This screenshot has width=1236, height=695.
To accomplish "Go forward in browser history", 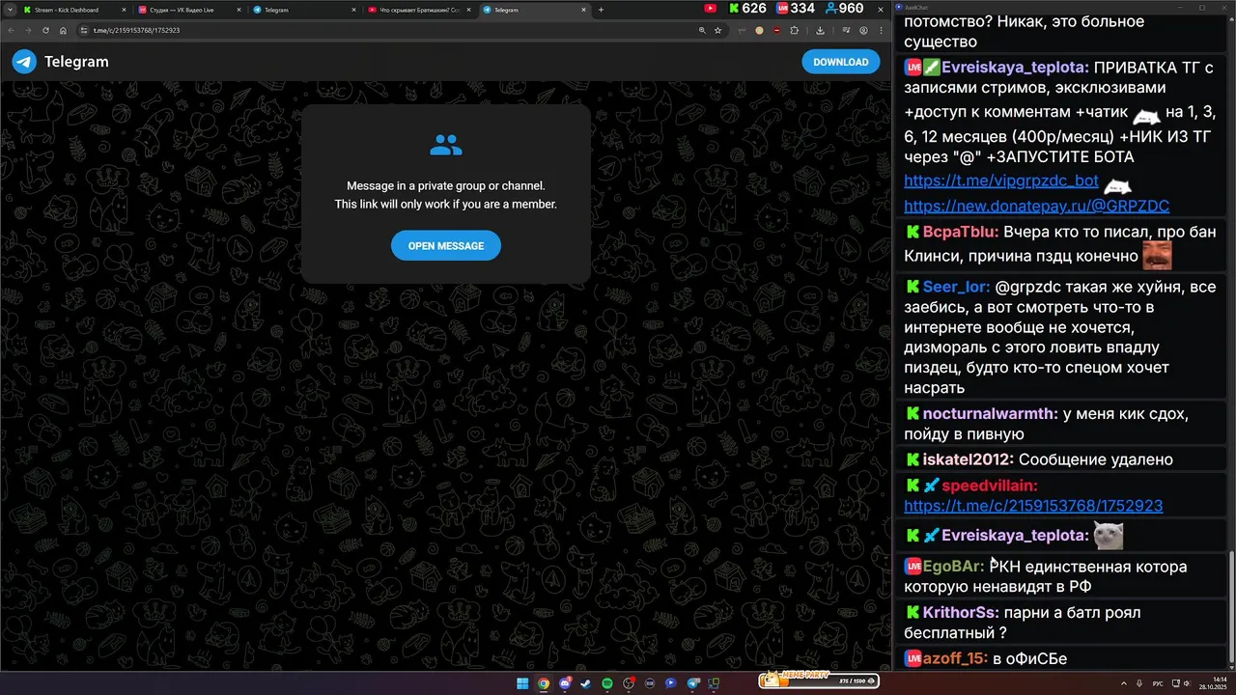I will tap(28, 30).
